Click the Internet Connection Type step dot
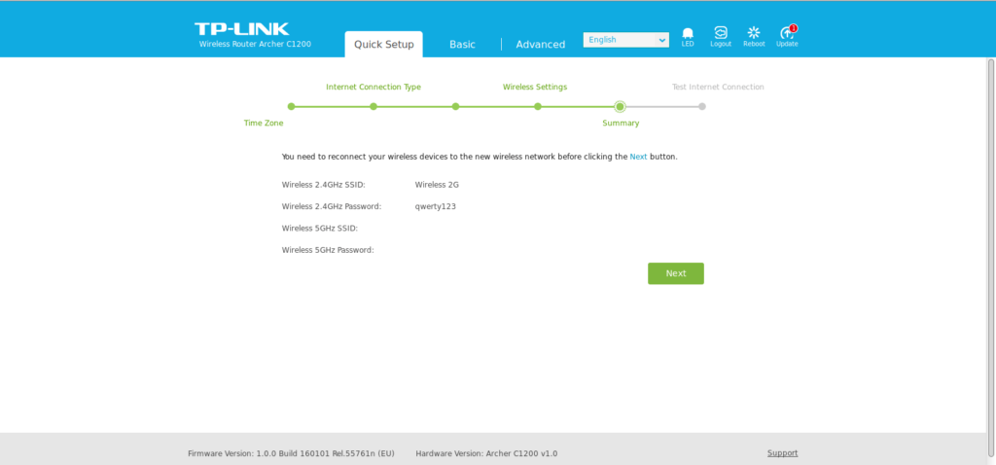 373,106
